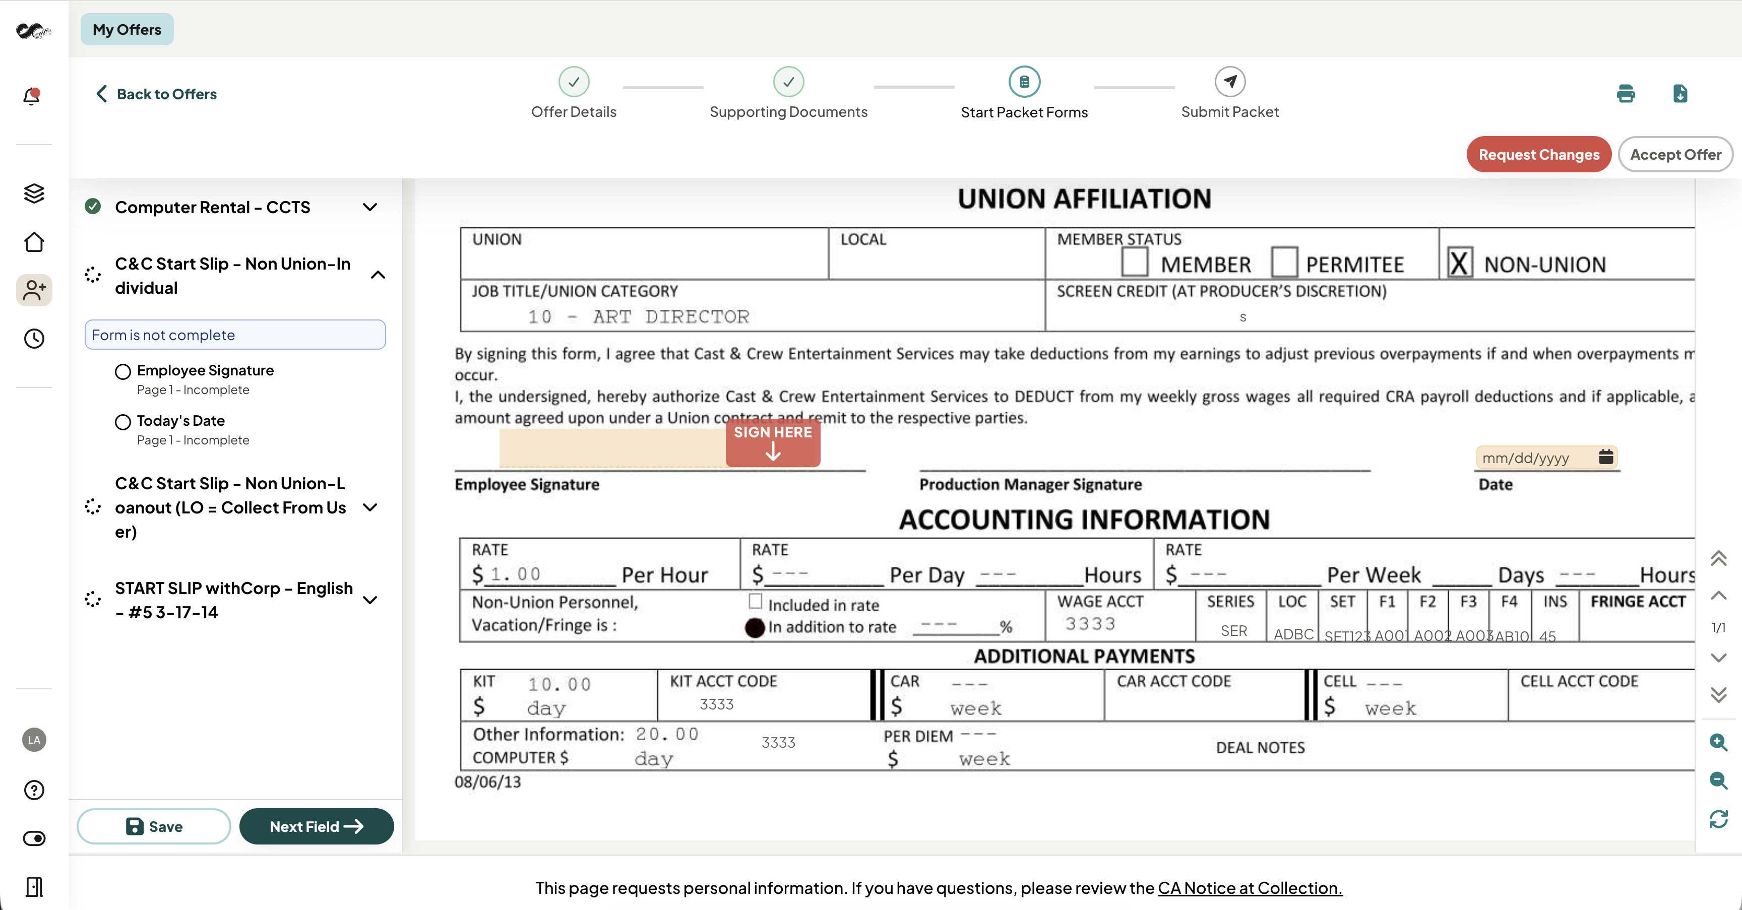Click the door logout icon in sidebar
This screenshot has height=910, width=1742.
pos(34,886)
